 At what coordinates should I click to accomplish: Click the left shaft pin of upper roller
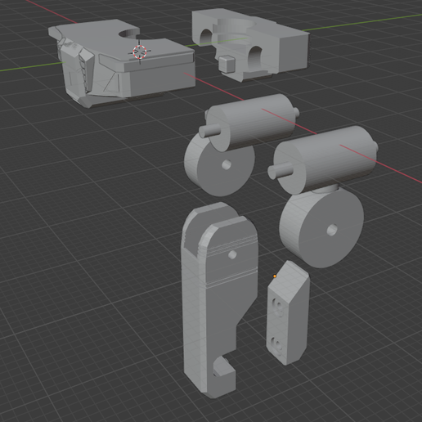coord(209,130)
